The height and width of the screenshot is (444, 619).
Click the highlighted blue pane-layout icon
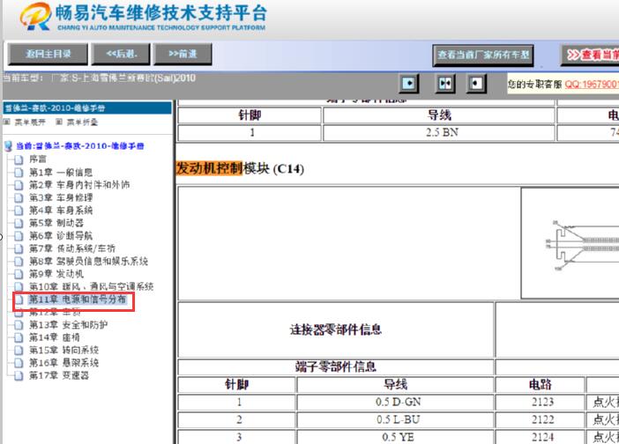[408, 83]
